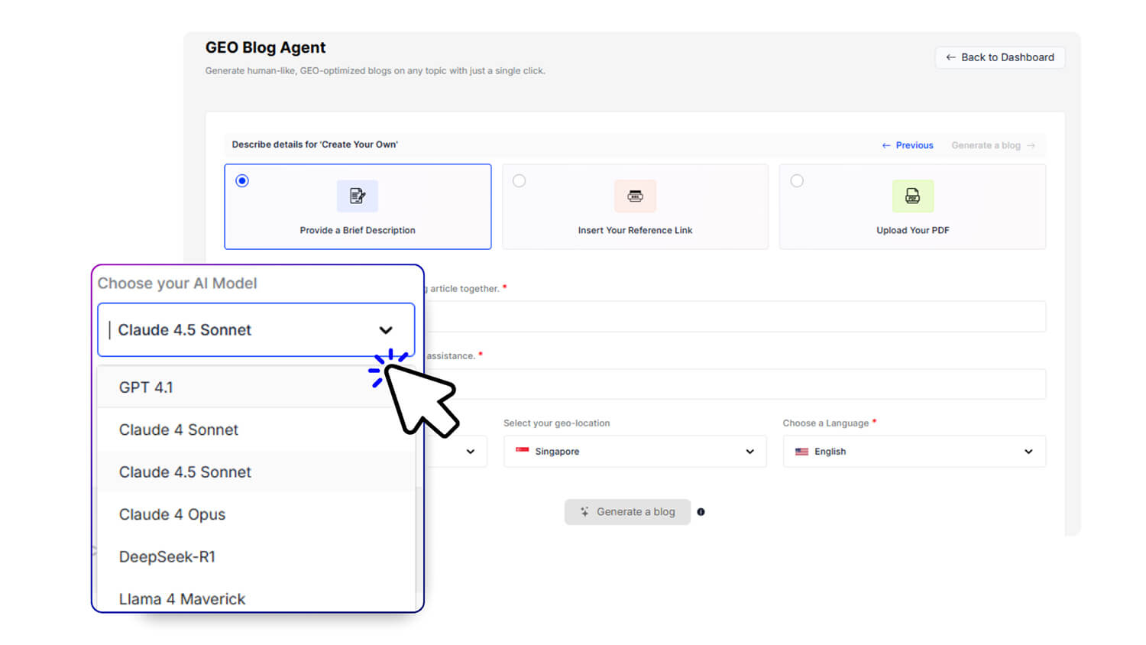Click the Upload Your PDF card label
Screen dimensions: 1146x645
(912, 230)
